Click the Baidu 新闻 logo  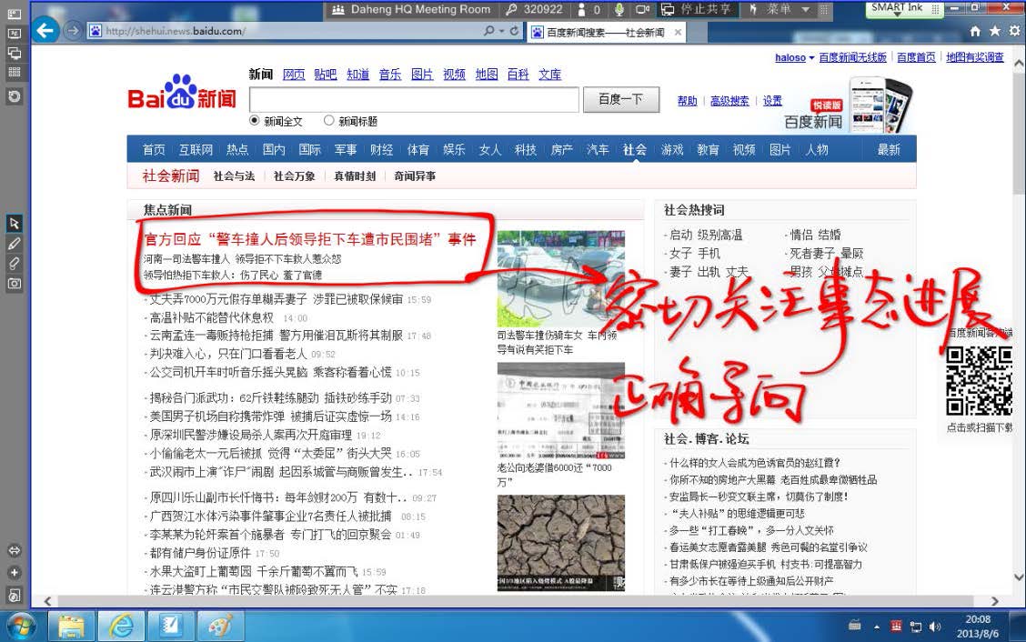tap(182, 93)
